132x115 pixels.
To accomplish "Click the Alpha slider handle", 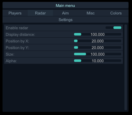I will [x=77, y=61].
